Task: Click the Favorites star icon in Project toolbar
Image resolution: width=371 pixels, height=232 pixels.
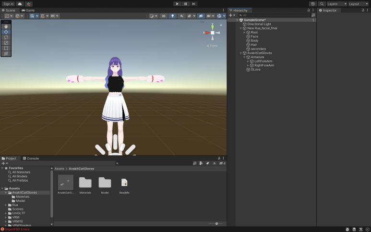Action: (215, 163)
